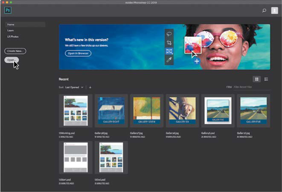Open the 13End.psd page thumbnail

[x=111, y=158]
